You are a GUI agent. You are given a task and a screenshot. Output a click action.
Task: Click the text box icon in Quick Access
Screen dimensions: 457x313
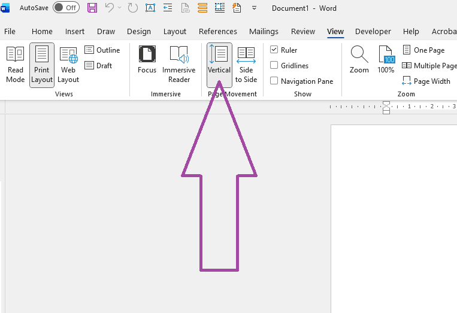150,8
